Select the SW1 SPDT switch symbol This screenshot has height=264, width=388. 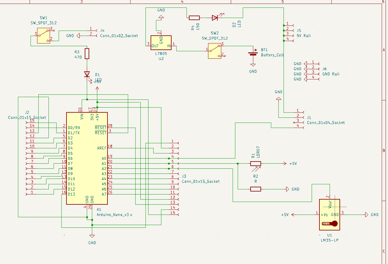(43, 36)
